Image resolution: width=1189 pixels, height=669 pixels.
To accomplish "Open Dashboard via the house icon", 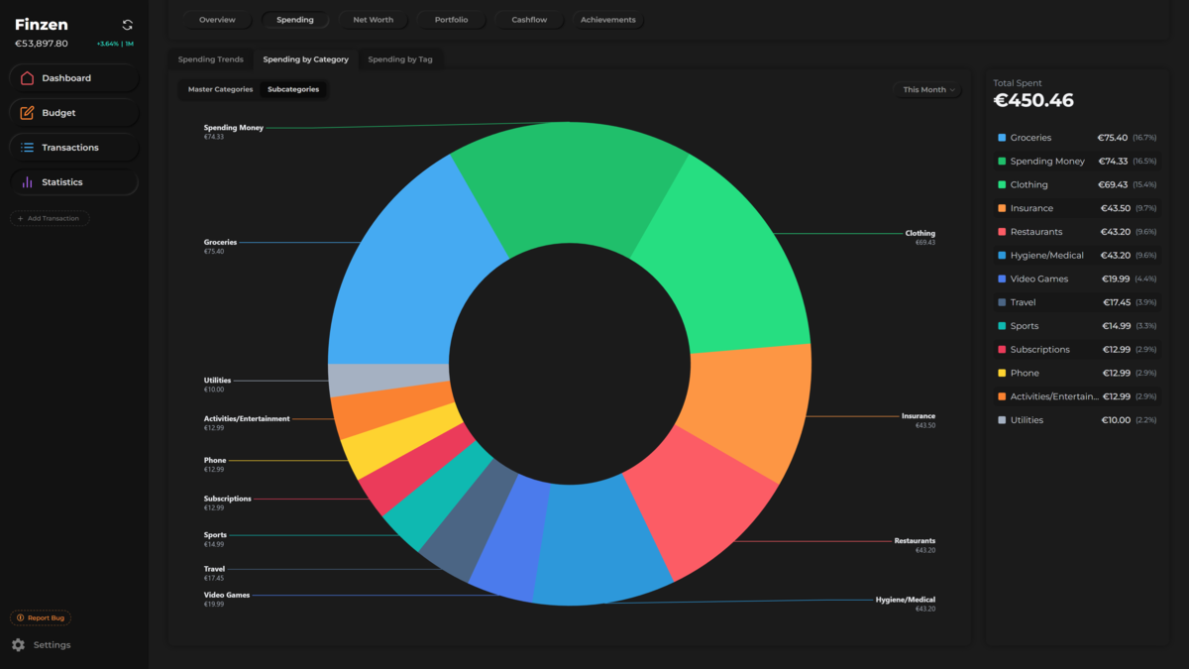I will pos(27,78).
